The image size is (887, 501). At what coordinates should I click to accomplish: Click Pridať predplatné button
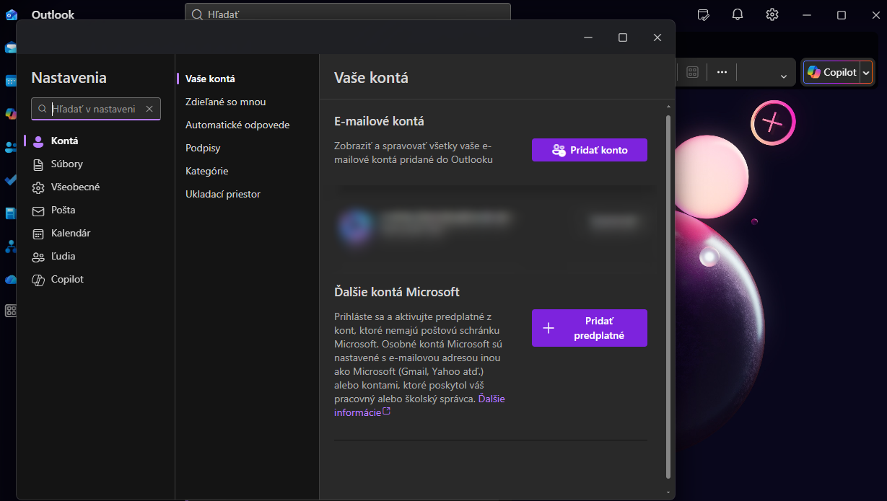tap(589, 328)
